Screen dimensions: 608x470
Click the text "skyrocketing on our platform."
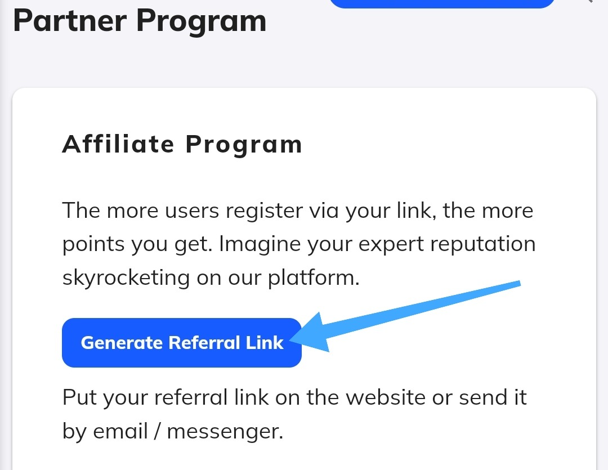pos(211,277)
